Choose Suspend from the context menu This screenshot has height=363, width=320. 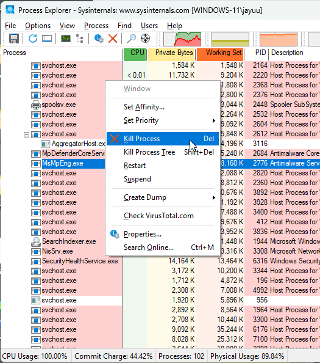pyautogui.click(x=163, y=179)
